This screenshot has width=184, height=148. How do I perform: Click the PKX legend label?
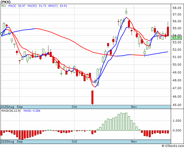4,6
